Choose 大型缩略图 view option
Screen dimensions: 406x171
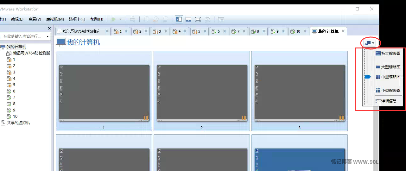click(388, 67)
